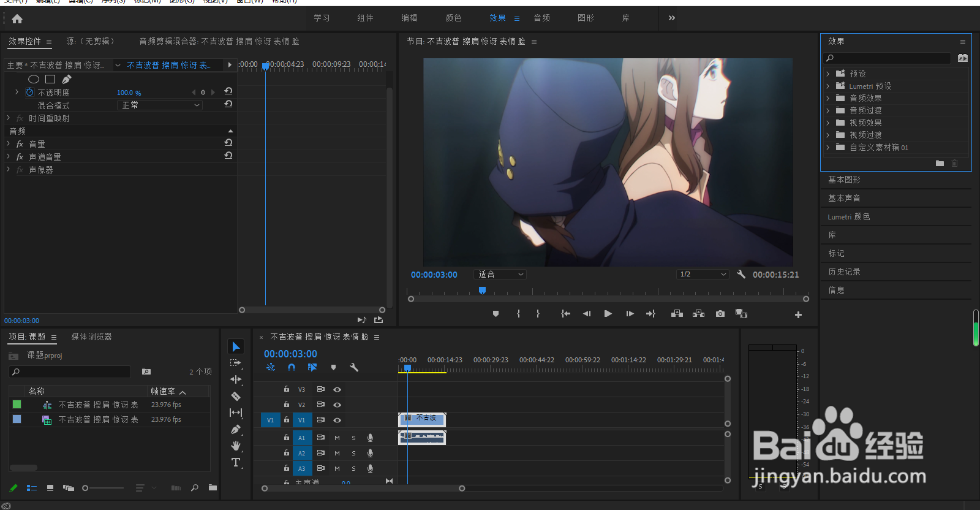Open the blend mode dropdown

(x=159, y=105)
